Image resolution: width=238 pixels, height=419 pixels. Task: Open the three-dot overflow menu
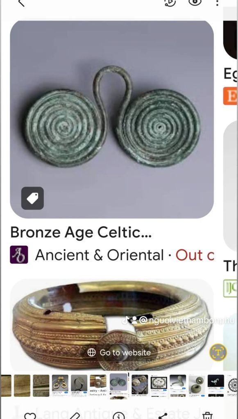click(217, 3)
